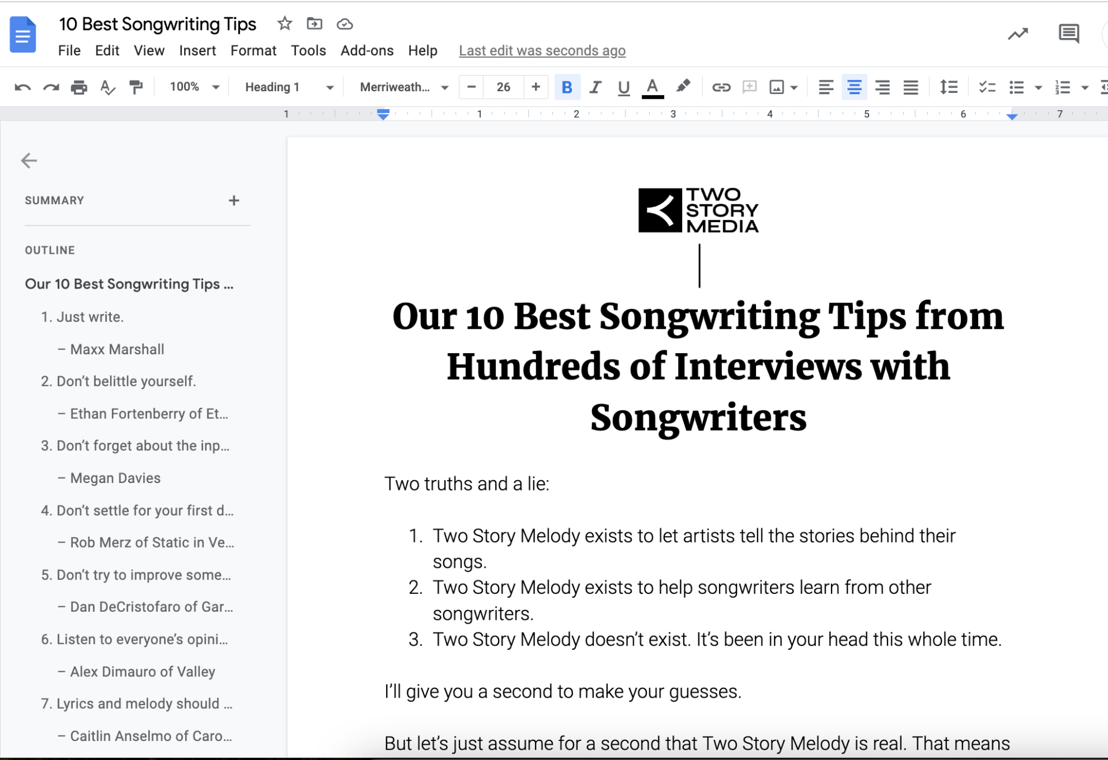Open the Merriweather font dropdown
Image resolution: width=1108 pixels, height=760 pixels.
tap(404, 87)
